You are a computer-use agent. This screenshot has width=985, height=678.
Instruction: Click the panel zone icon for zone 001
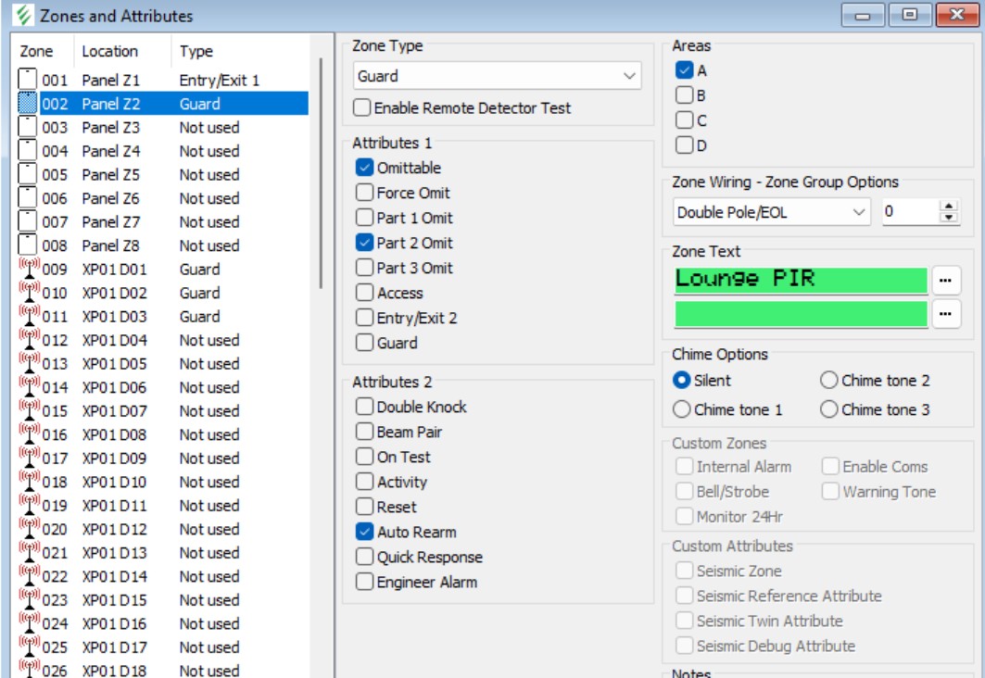pyautogui.click(x=28, y=81)
